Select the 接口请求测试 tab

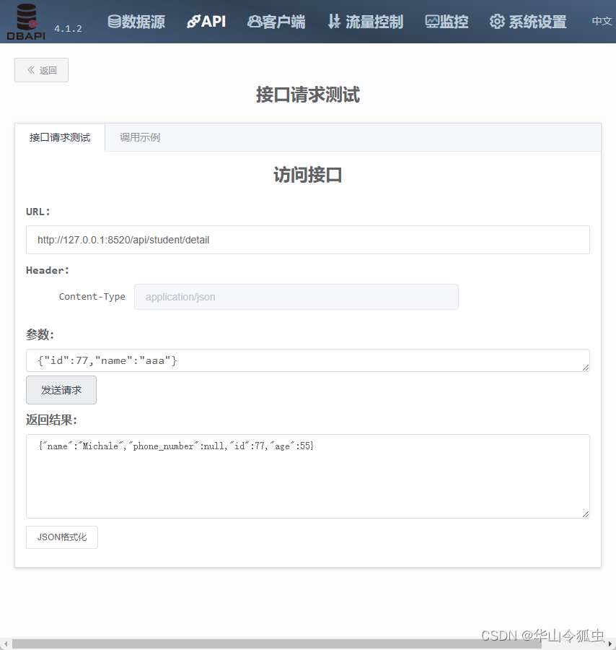pos(59,137)
